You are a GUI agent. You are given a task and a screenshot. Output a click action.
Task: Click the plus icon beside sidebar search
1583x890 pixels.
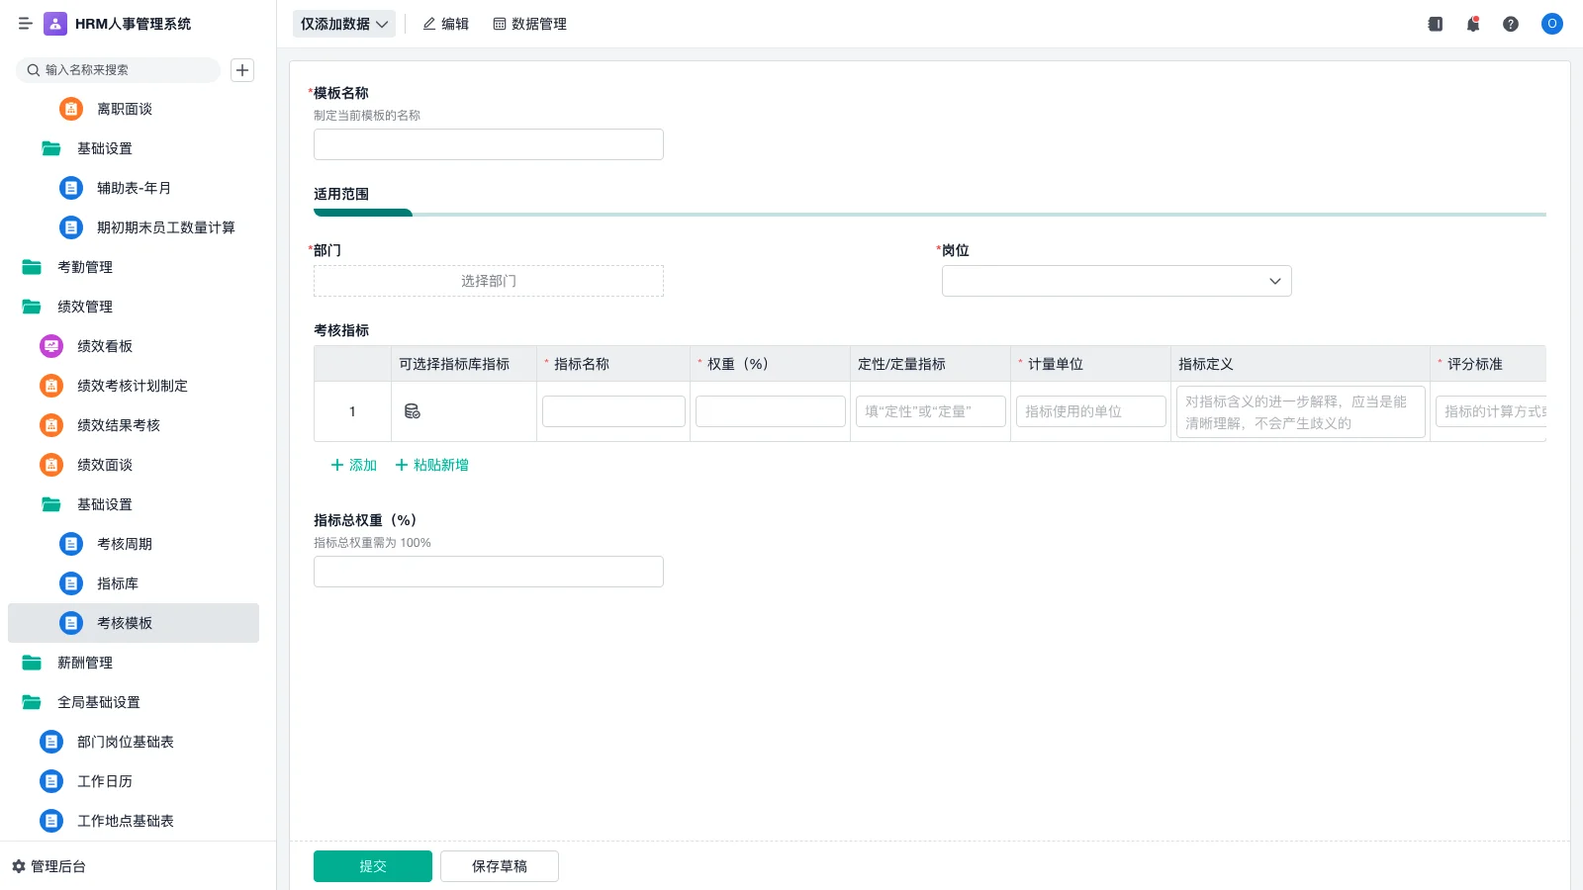(x=242, y=70)
